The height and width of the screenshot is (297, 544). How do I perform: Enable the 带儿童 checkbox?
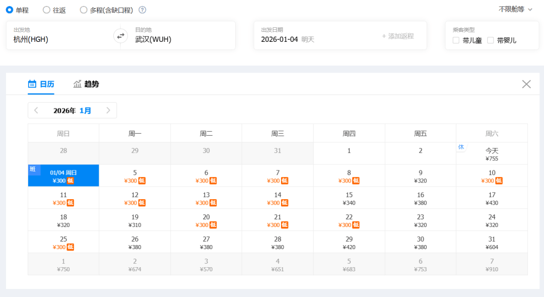456,40
